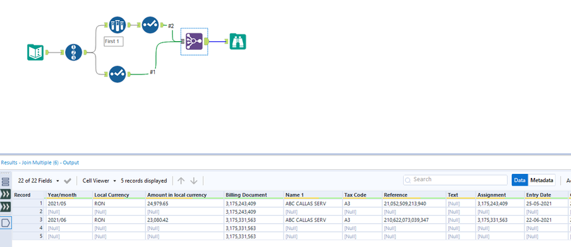Click the Year/month column header

(68, 195)
